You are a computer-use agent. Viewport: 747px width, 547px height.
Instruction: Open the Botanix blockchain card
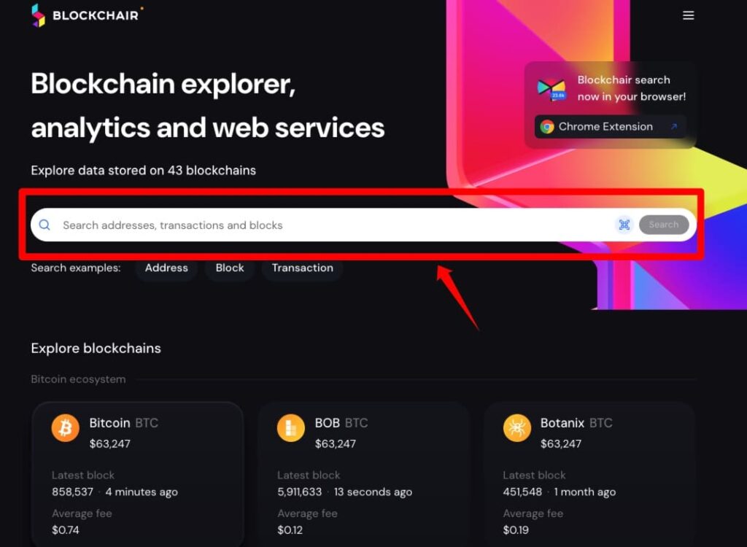pyautogui.click(x=589, y=474)
